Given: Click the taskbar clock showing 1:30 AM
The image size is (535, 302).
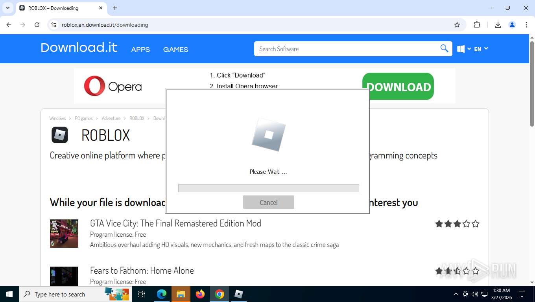Looking at the screenshot, I should tap(501, 294).
